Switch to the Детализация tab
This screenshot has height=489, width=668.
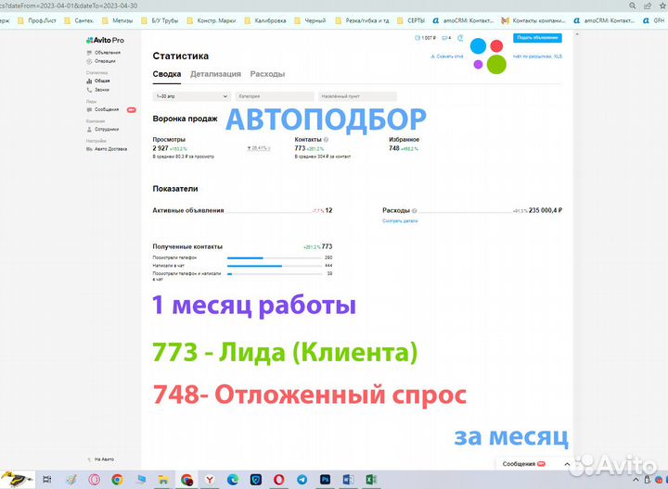point(215,74)
